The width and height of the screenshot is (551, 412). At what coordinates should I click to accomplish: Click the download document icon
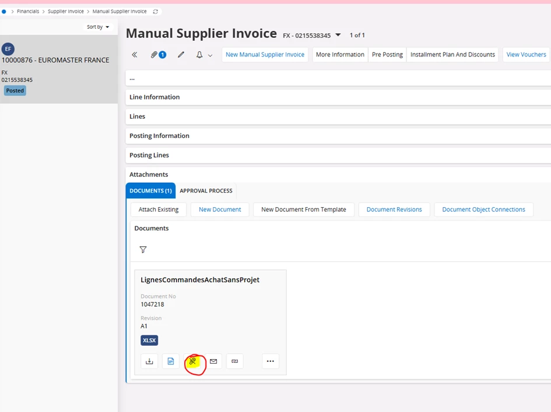point(149,361)
